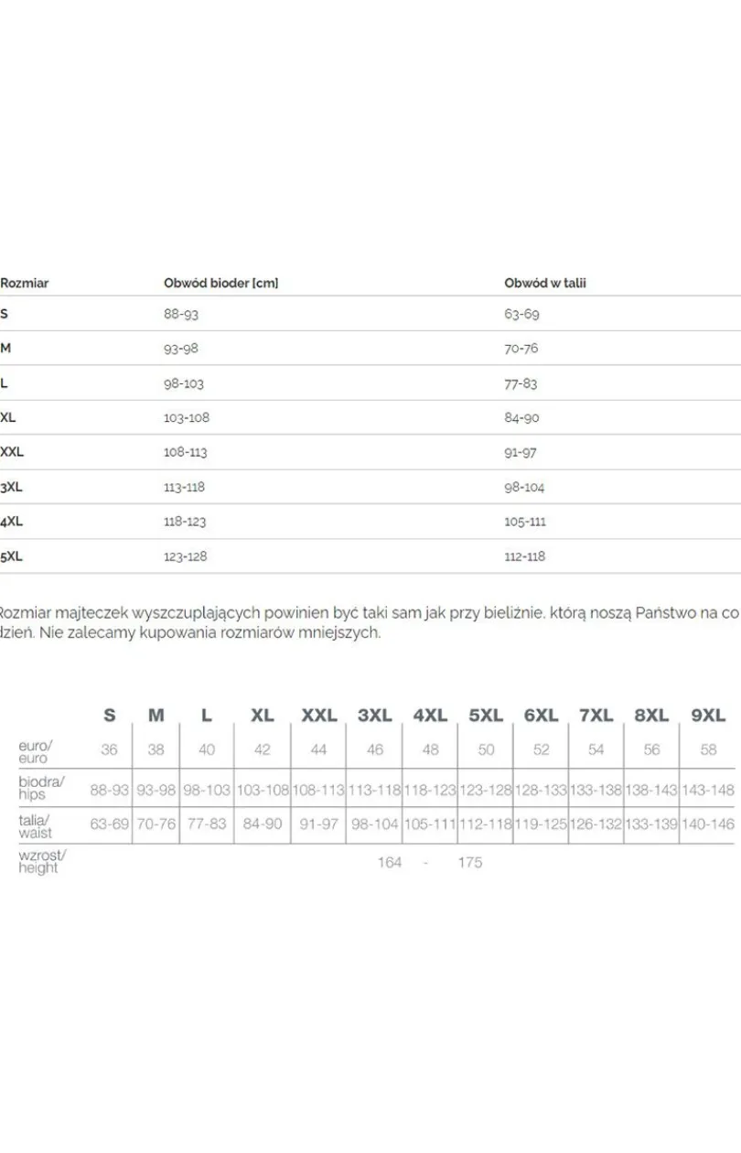Select the XXL row in upper table
The image size is (741, 1153).
[x=370, y=452]
